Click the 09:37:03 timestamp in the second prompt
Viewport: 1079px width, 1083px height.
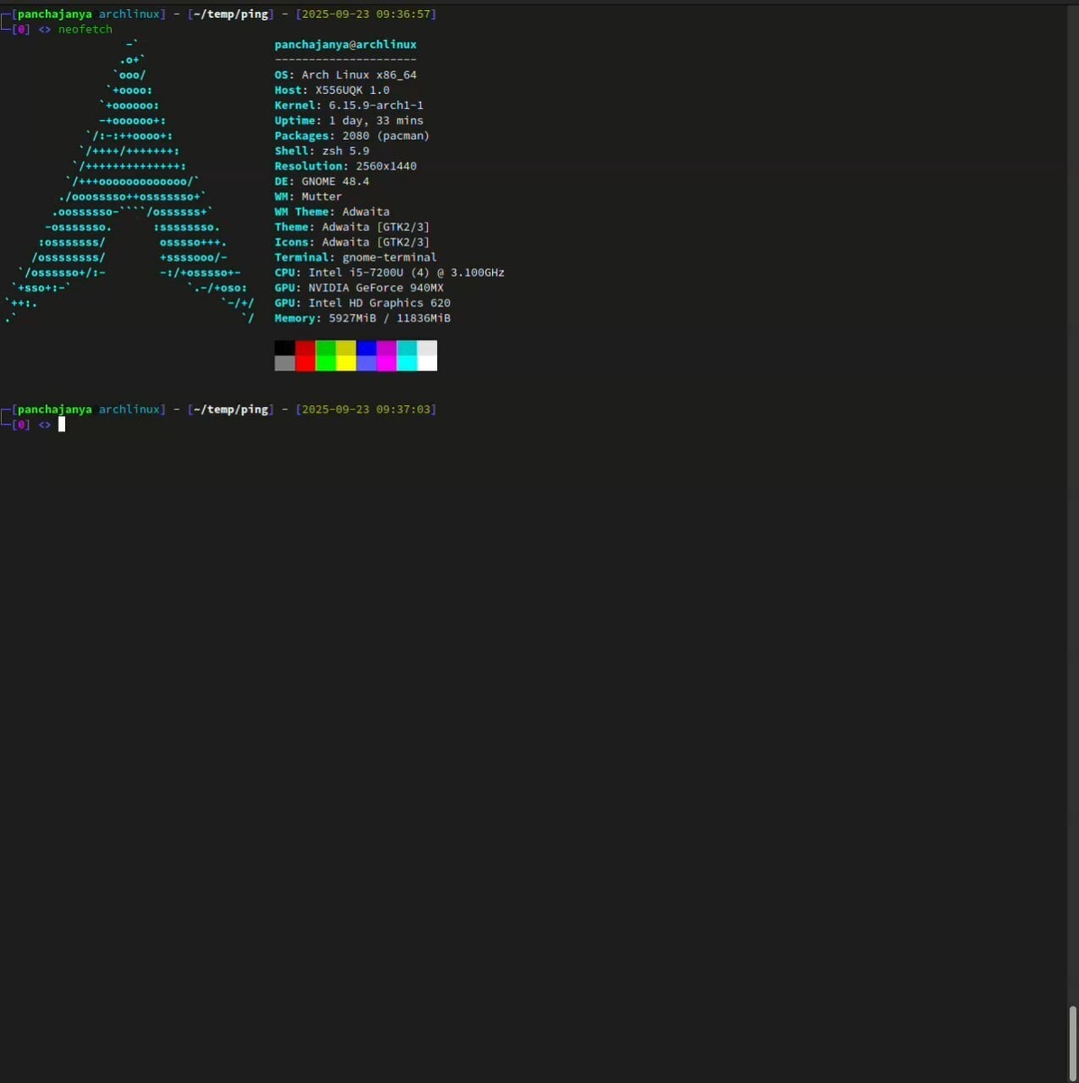[x=404, y=410]
